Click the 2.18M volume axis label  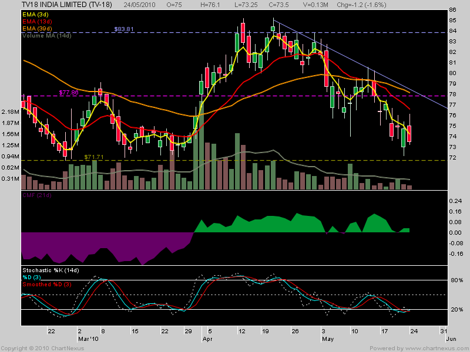(10, 111)
